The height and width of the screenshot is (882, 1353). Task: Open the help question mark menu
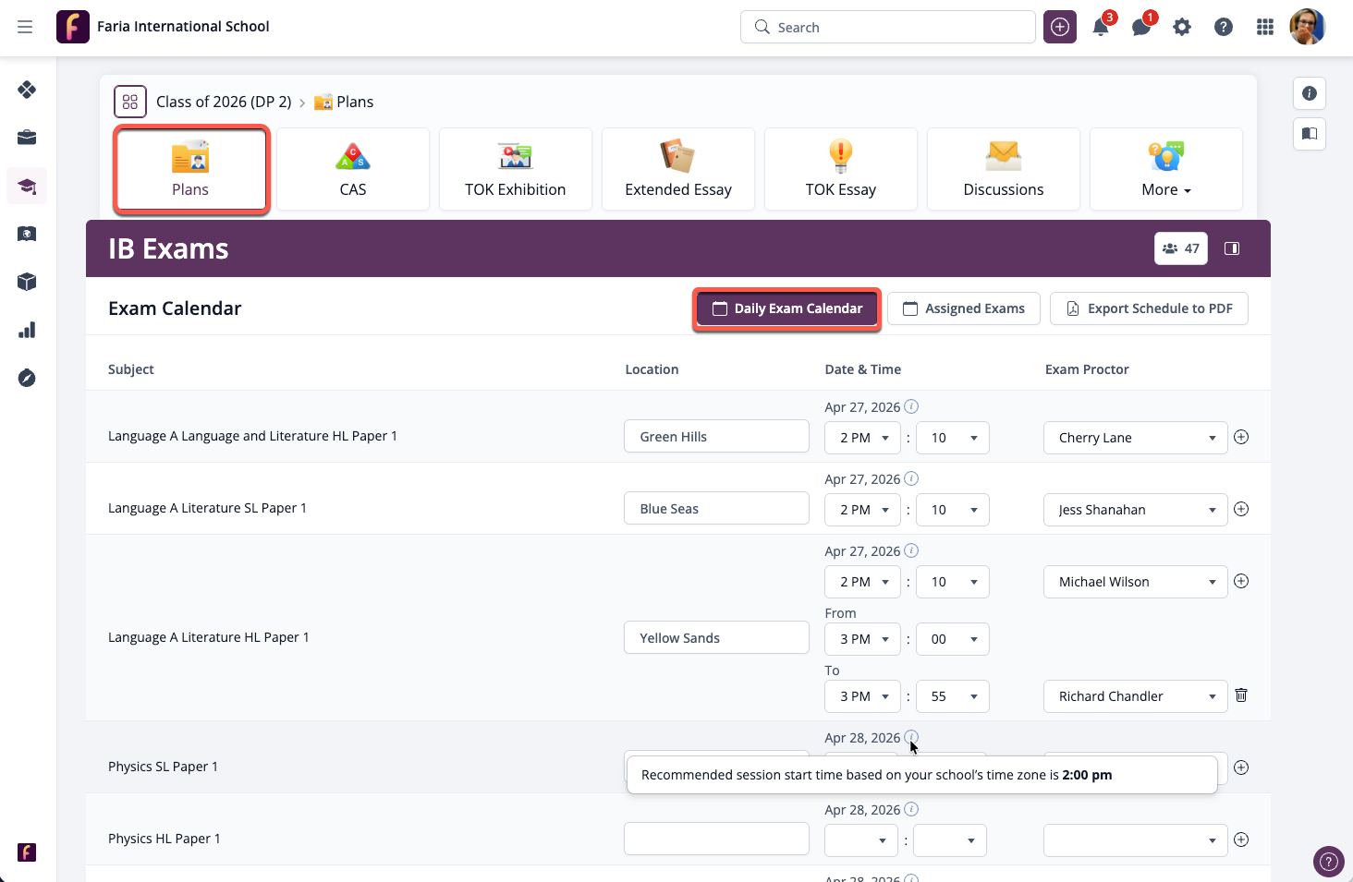(1224, 27)
